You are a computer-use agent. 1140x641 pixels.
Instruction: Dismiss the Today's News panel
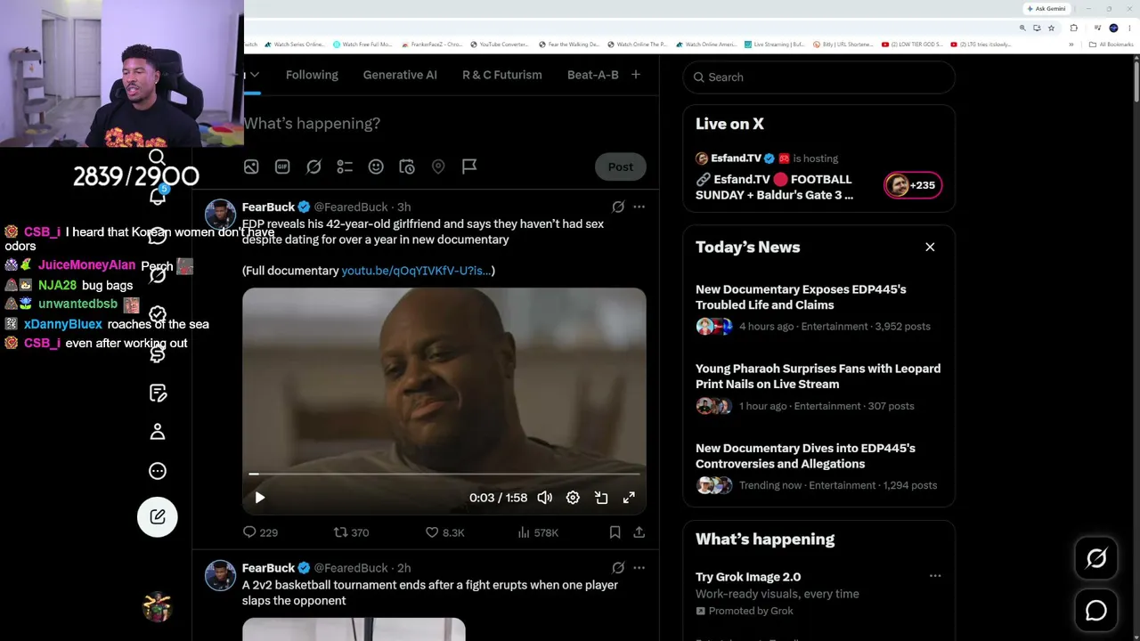[x=930, y=247]
